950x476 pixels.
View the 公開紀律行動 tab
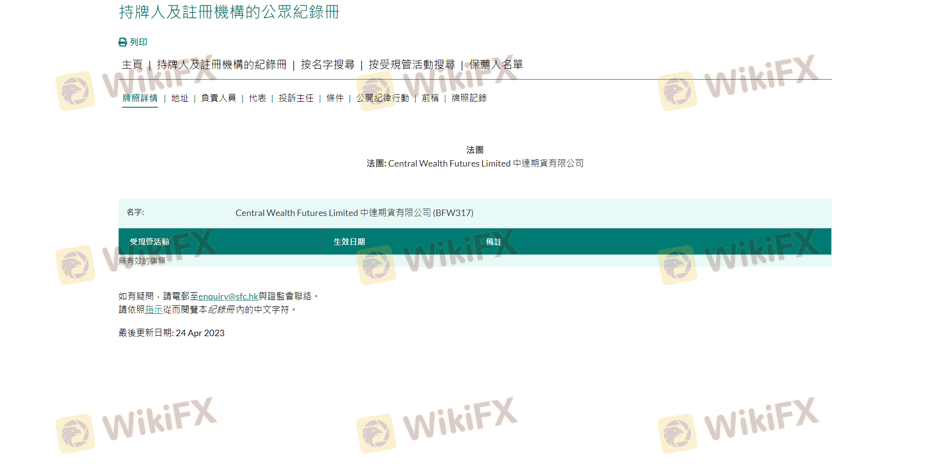(x=382, y=98)
